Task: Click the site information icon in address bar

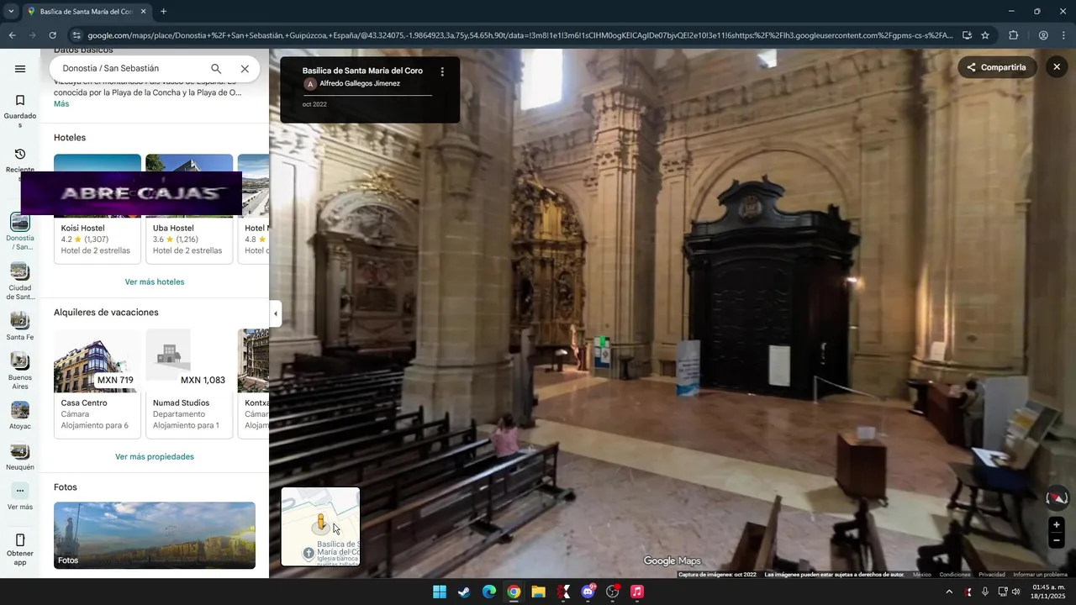Action: pyautogui.click(x=76, y=35)
